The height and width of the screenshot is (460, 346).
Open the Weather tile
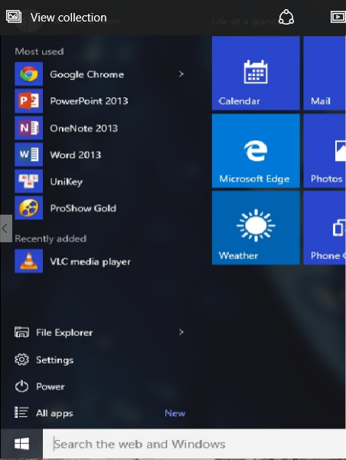(x=256, y=228)
